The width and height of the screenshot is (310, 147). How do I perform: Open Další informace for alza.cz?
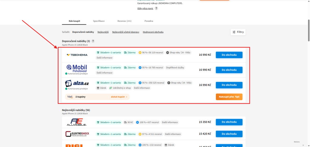142,88
